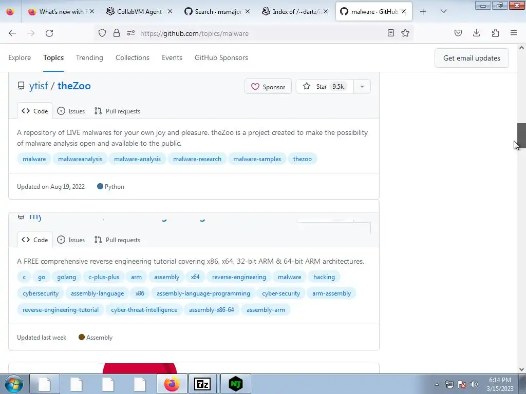The image size is (526, 394).
Task: Open the Explore navigation item
Action: [x=20, y=57]
